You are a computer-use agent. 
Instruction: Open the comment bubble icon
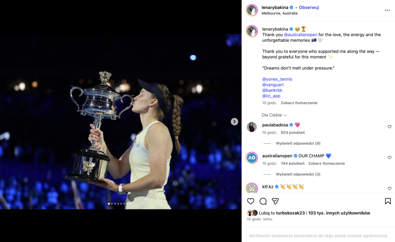(x=263, y=201)
